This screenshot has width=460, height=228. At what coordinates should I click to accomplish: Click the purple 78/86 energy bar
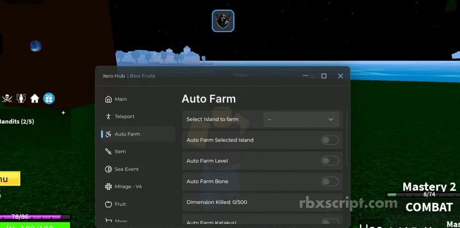(35, 217)
